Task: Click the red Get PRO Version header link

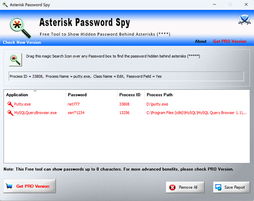Action: click(230, 42)
